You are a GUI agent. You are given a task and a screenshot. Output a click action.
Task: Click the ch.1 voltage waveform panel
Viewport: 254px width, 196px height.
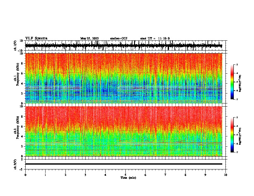click(x=126, y=45)
